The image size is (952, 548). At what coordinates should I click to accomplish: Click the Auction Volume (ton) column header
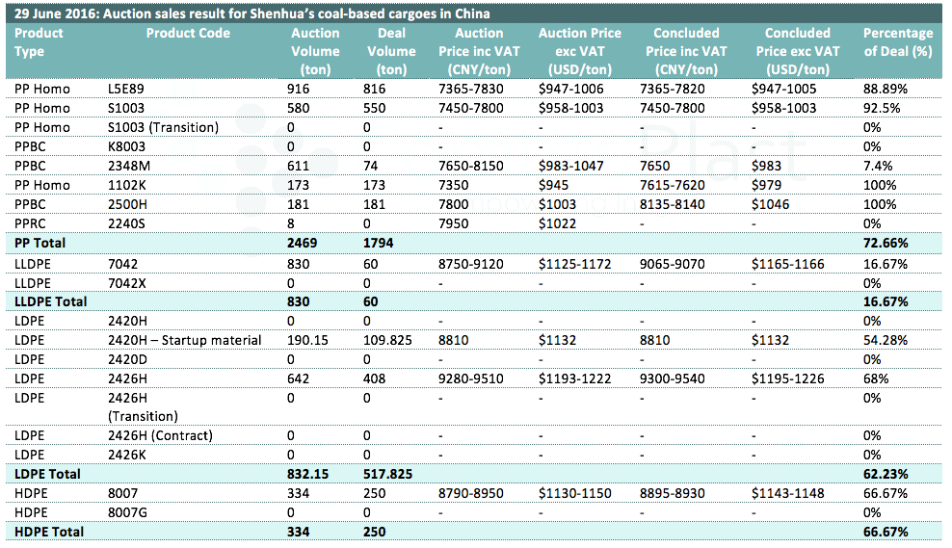[x=315, y=51]
